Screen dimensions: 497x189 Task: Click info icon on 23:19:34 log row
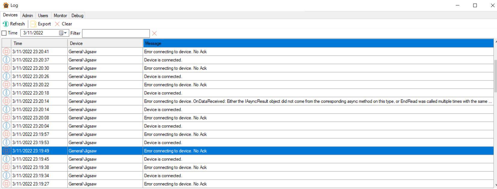pyautogui.click(x=6, y=175)
